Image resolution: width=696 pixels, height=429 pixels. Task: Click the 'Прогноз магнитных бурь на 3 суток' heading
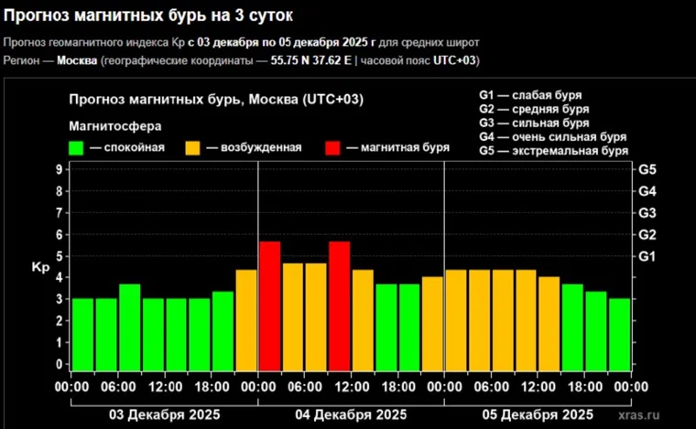click(x=155, y=16)
